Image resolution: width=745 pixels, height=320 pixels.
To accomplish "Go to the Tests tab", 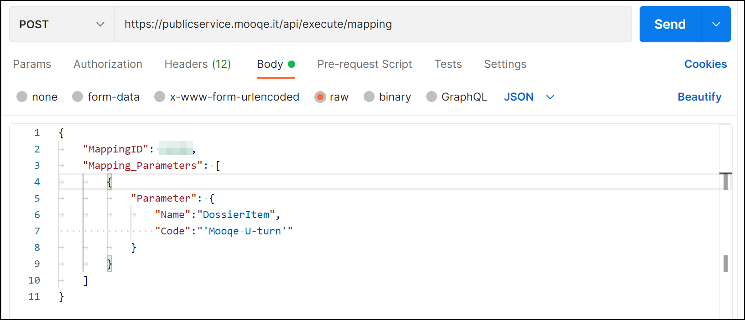I will 448,64.
